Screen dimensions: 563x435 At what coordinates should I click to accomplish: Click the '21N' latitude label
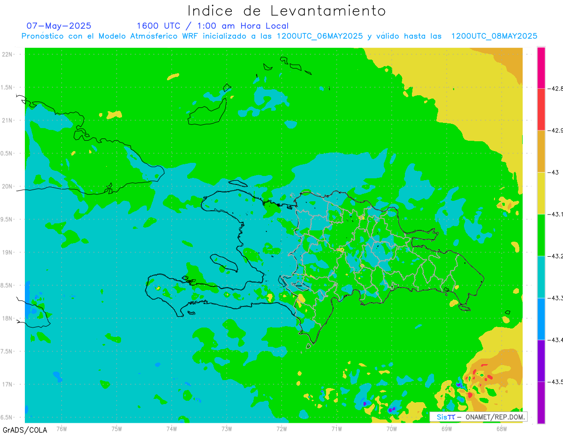coord(8,120)
